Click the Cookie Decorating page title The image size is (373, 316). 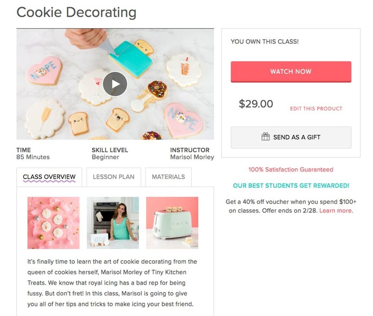(x=76, y=12)
